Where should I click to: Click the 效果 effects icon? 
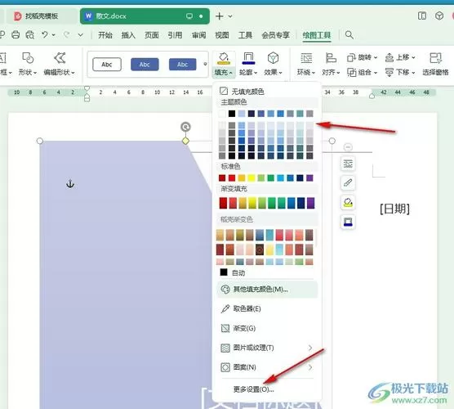click(273, 58)
